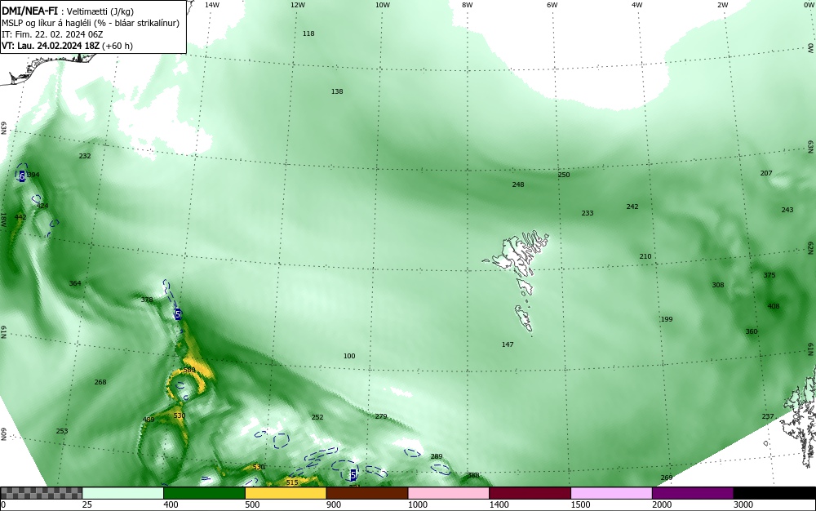Click the CAPE value 248
The height and width of the screenshot is (511, 816).
click(x=518, y=184)
